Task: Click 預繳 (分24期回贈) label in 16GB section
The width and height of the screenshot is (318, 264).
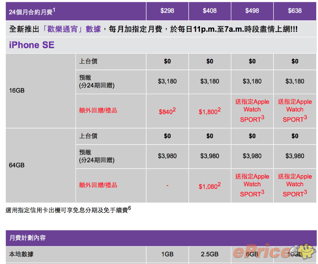Action: [x=97, y=81]
